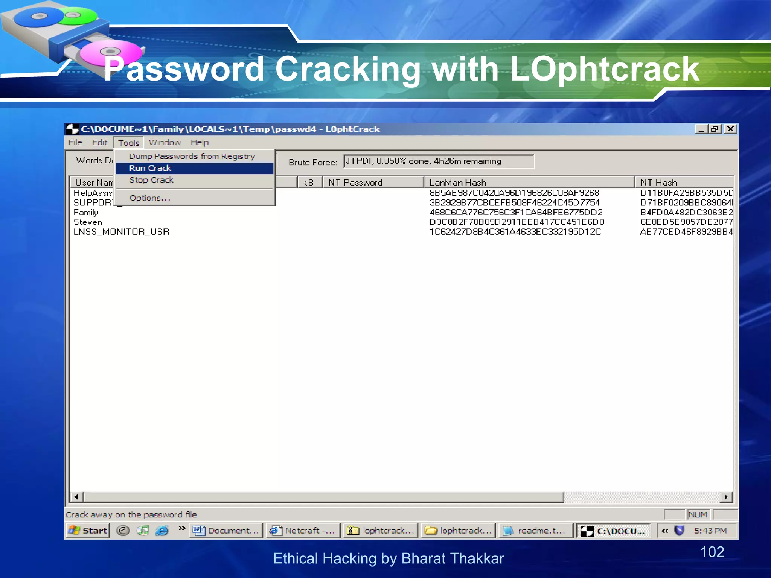This screenshot has width=771, height=578.
Task: Open the File menu
Action: point(75,142)
